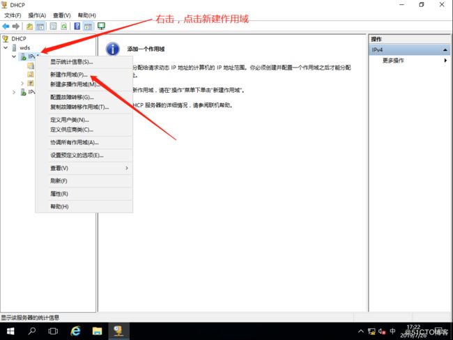The image size is (453, 340).
Task: Select the highlighted IPv4 tree node icon
Action: click(24, 56)
